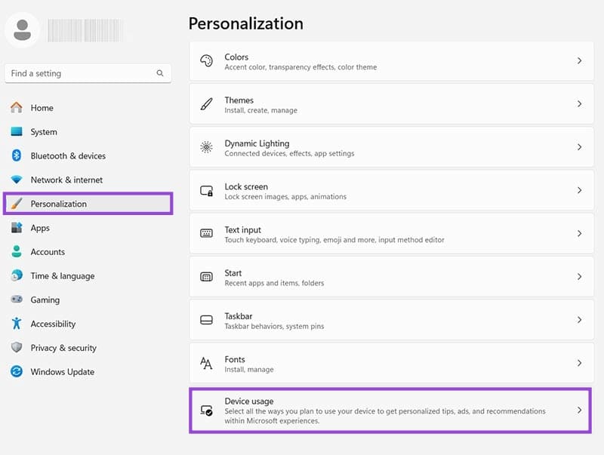Click 'Install, create, manage' description

pyautogui.click(x=260, y=110)
